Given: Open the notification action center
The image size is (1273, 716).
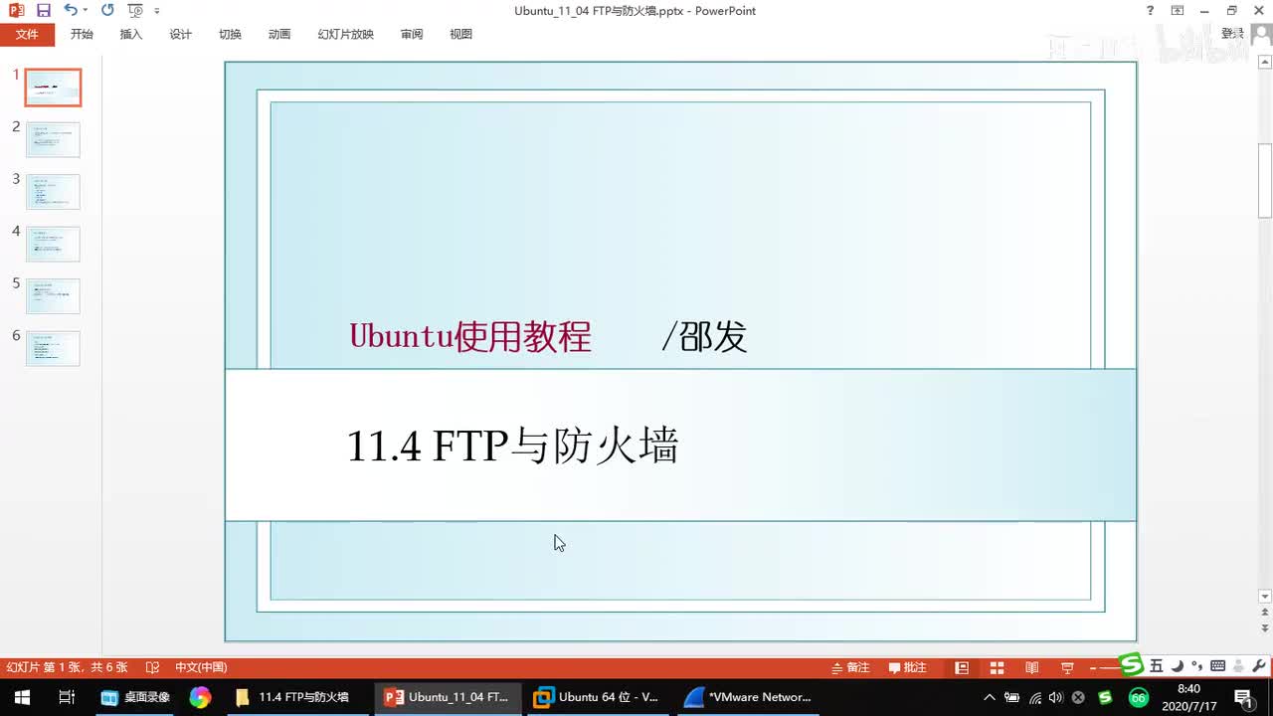Looking at the screenshot, I should point(1242,697).
